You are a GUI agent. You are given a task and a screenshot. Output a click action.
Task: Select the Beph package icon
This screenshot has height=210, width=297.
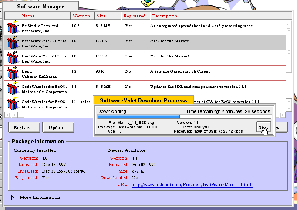pyautogui.click(x=13, y=73)
